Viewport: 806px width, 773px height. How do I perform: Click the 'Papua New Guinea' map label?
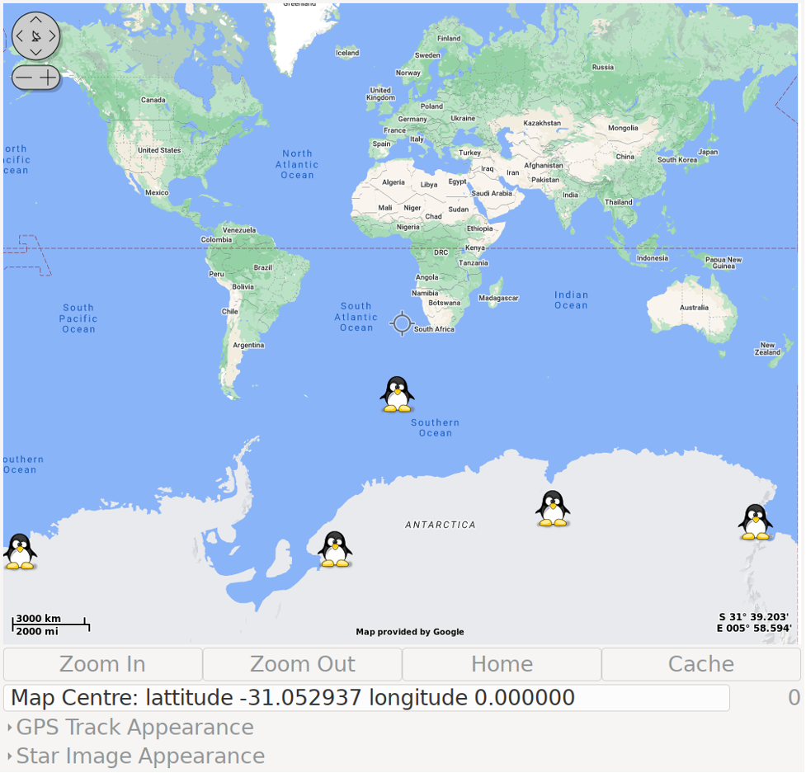coord(724,263)
